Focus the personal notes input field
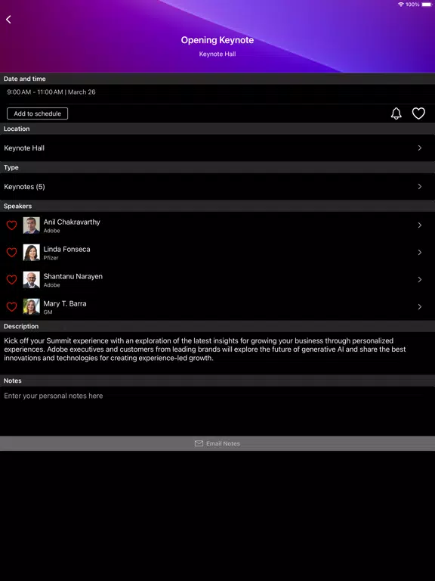435x581 pixels. [217, 411]
